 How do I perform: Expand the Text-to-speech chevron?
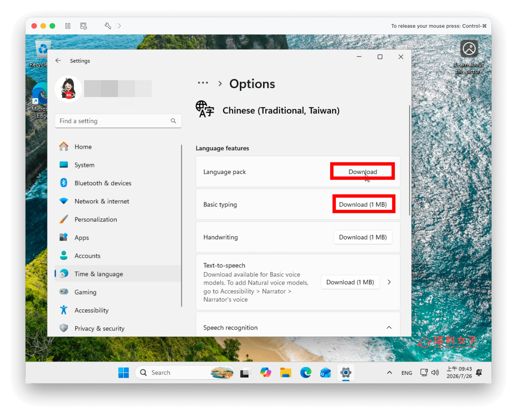[389, 282]
